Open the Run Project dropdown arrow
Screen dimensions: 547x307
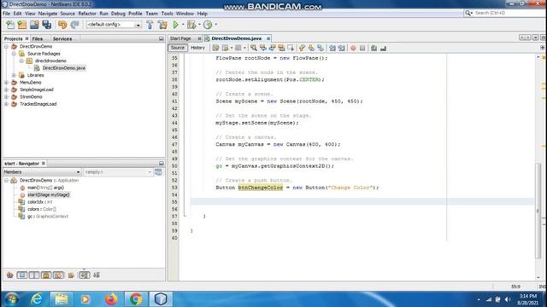(x=183, y=25)
